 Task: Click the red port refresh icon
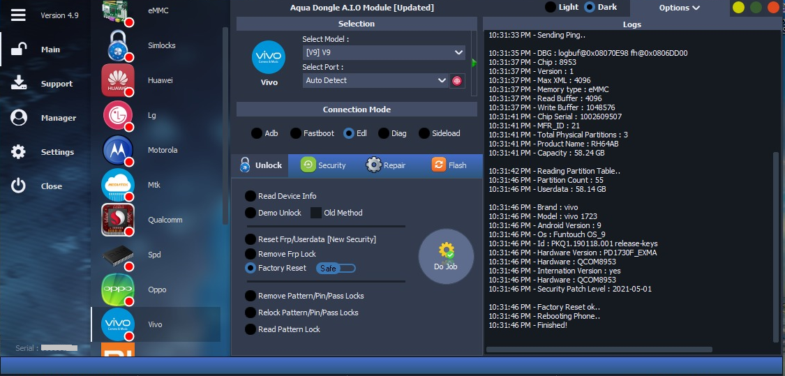[x=456, y=81]
